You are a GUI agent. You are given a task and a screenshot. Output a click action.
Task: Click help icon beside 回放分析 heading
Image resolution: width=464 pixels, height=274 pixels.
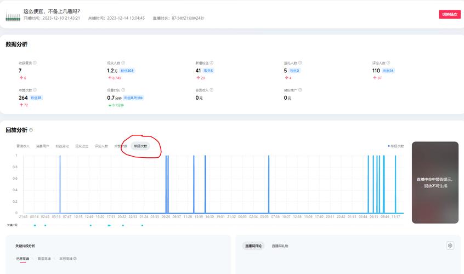[x=31, y=130]
